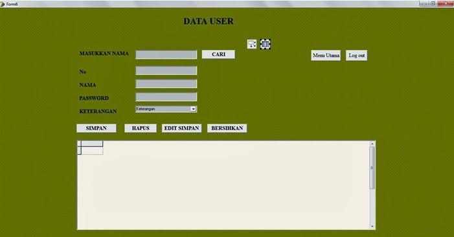Select the first empty grid row cell

click(x=92, y=151)
